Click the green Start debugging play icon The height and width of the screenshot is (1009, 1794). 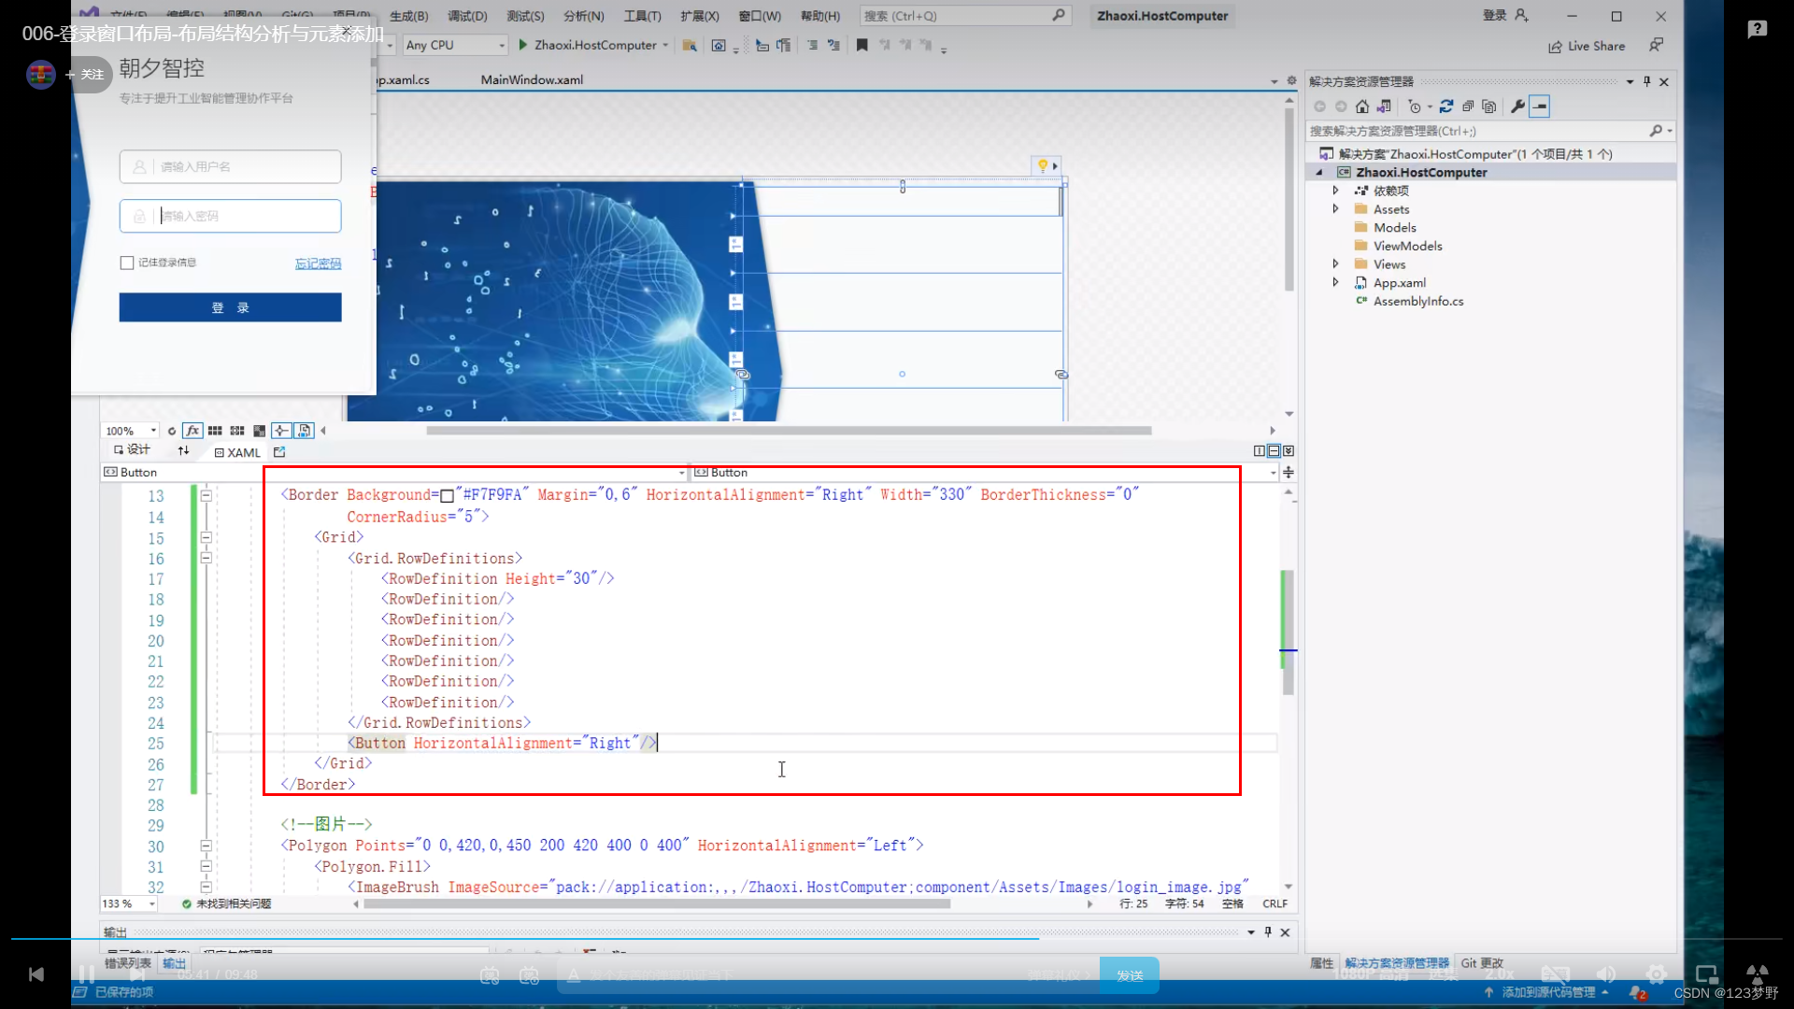[523, 45]
